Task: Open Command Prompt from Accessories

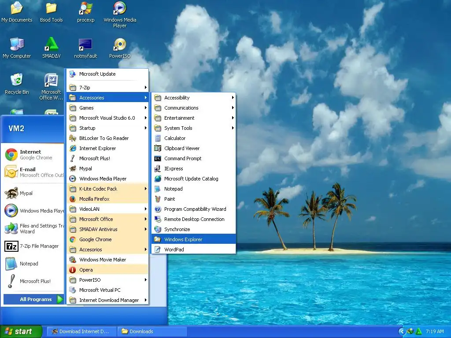Action: point(194,158)
